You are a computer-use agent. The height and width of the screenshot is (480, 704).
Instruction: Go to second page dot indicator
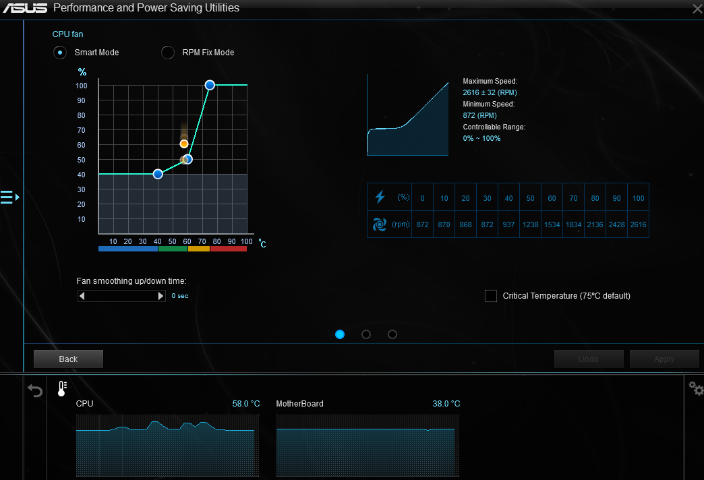[366, 334]
